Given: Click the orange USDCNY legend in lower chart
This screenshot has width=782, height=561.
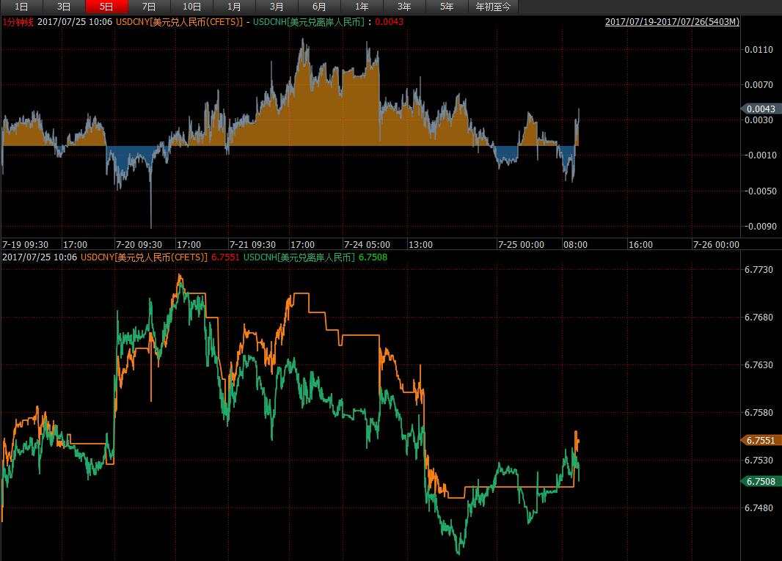Looking at the screenshot, I should click(144, 257).
